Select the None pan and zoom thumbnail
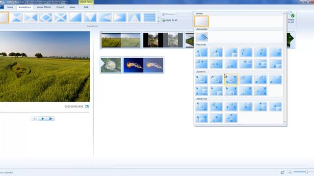 point(202,22)
